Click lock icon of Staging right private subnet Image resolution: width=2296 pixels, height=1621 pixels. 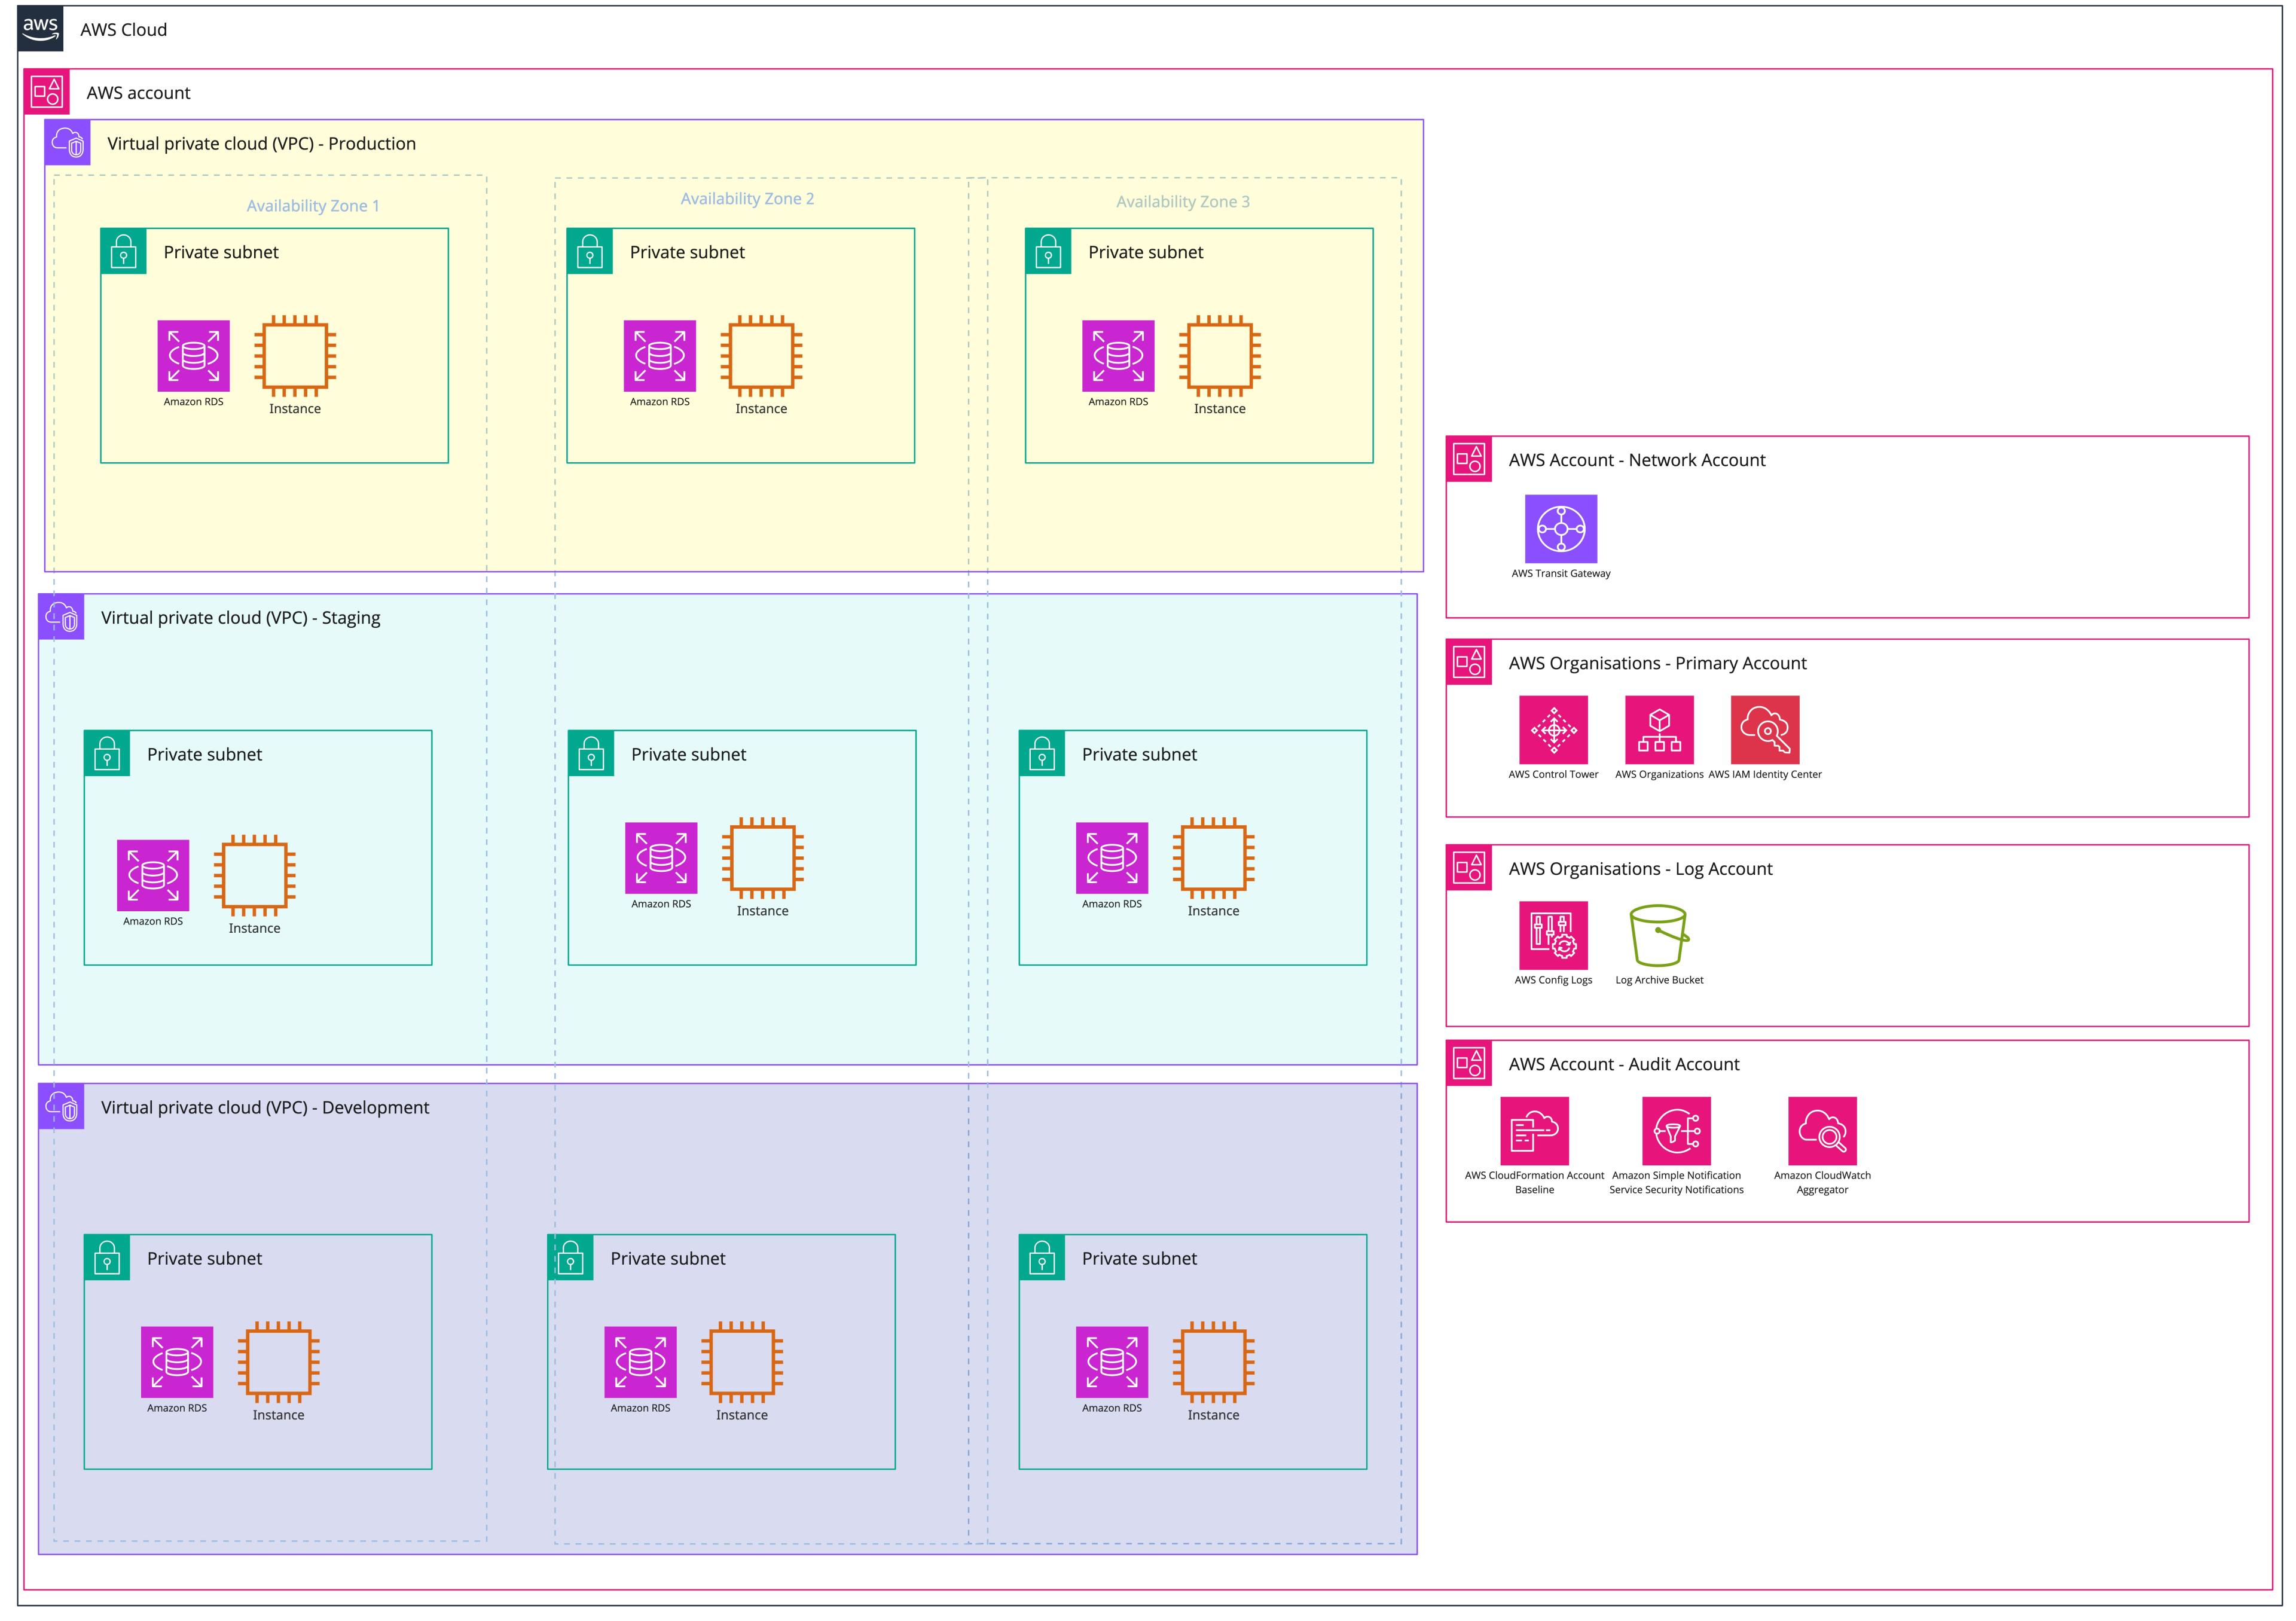point(1043,754)
